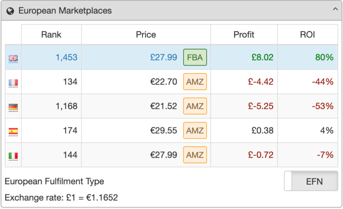Viewport: 343px width, 209px height.
Task: Collapse the European Marketplaces panel with the chevron
Action: [334, 9]
